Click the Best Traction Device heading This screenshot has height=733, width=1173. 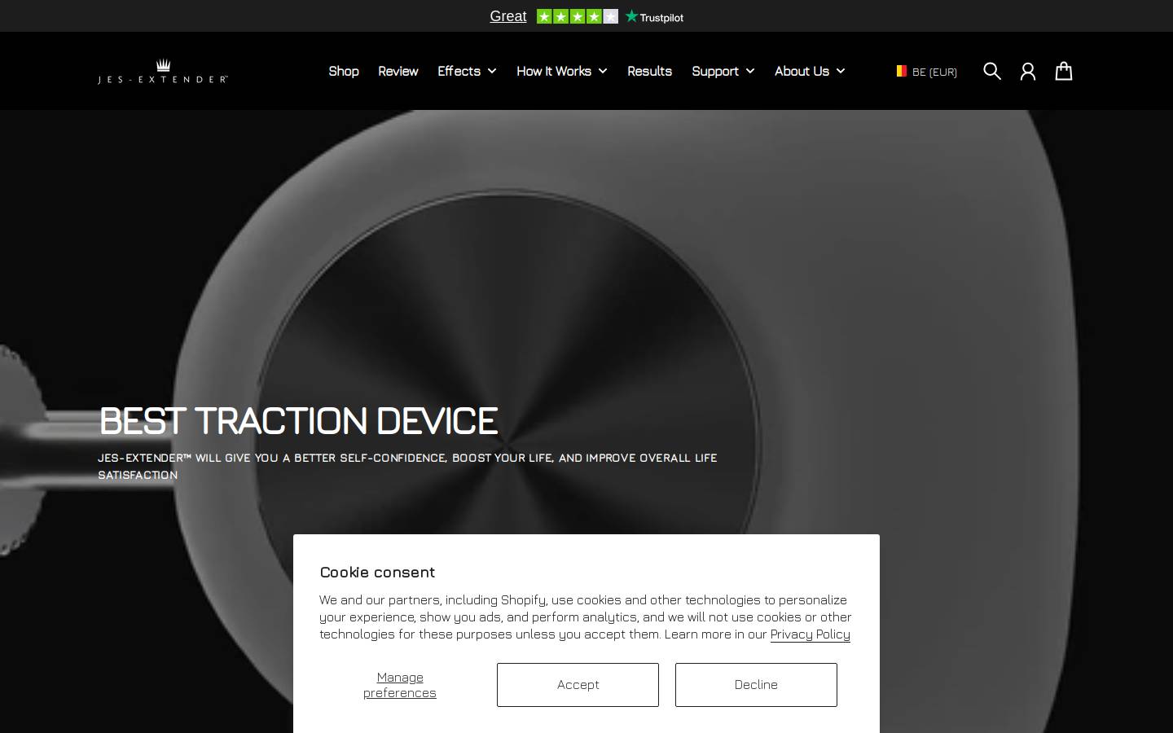(298, 421)
